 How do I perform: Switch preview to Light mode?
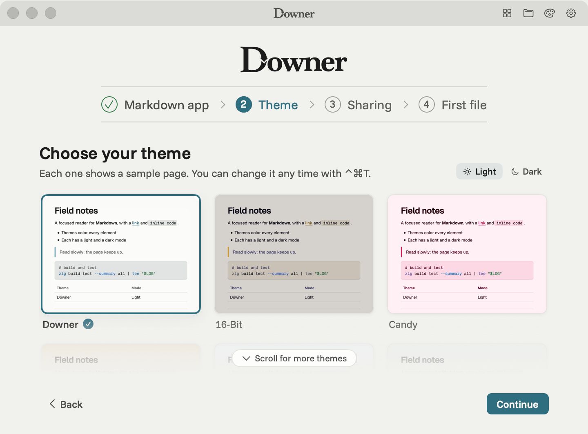[479, 172]
